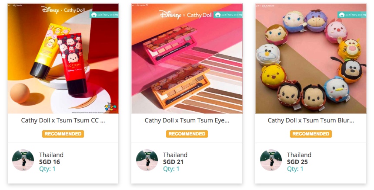Click Qty: 1 on SGD 25 card

pyautogui.click(x=295, y=169)
